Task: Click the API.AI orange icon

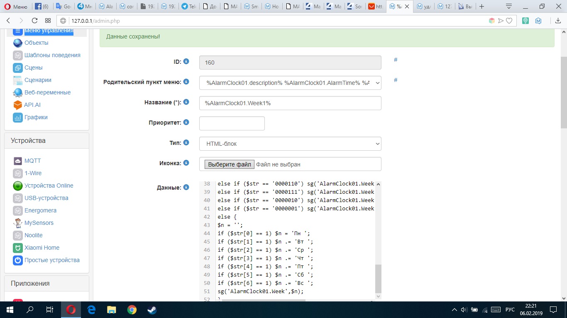Action: (x=18, y=105)
